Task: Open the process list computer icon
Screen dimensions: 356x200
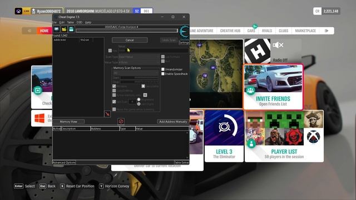Action: 57,29
